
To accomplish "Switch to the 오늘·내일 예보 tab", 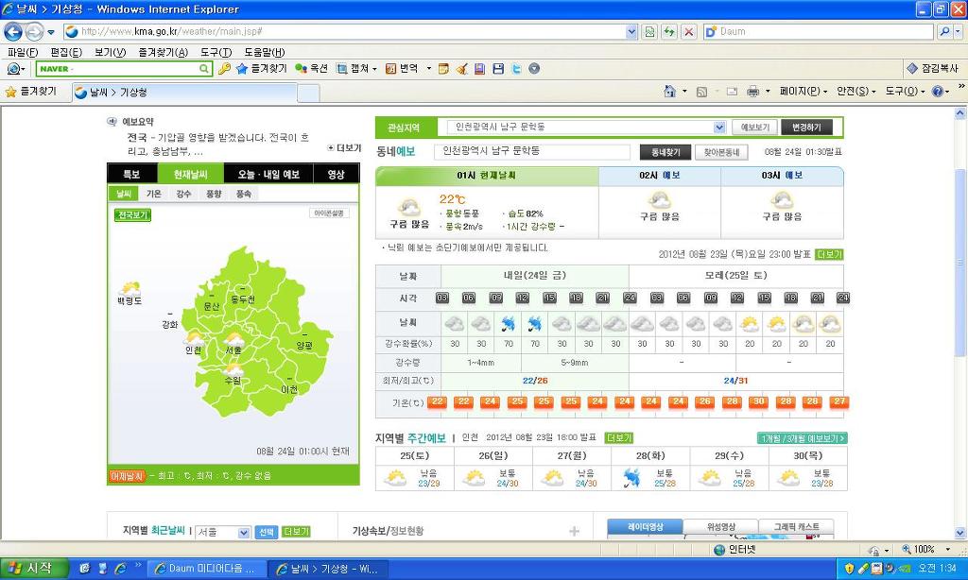I will (x=268, y=174).
